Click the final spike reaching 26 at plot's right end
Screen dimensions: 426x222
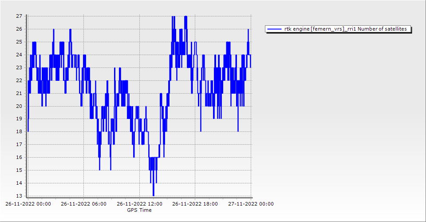coord(248,30)
